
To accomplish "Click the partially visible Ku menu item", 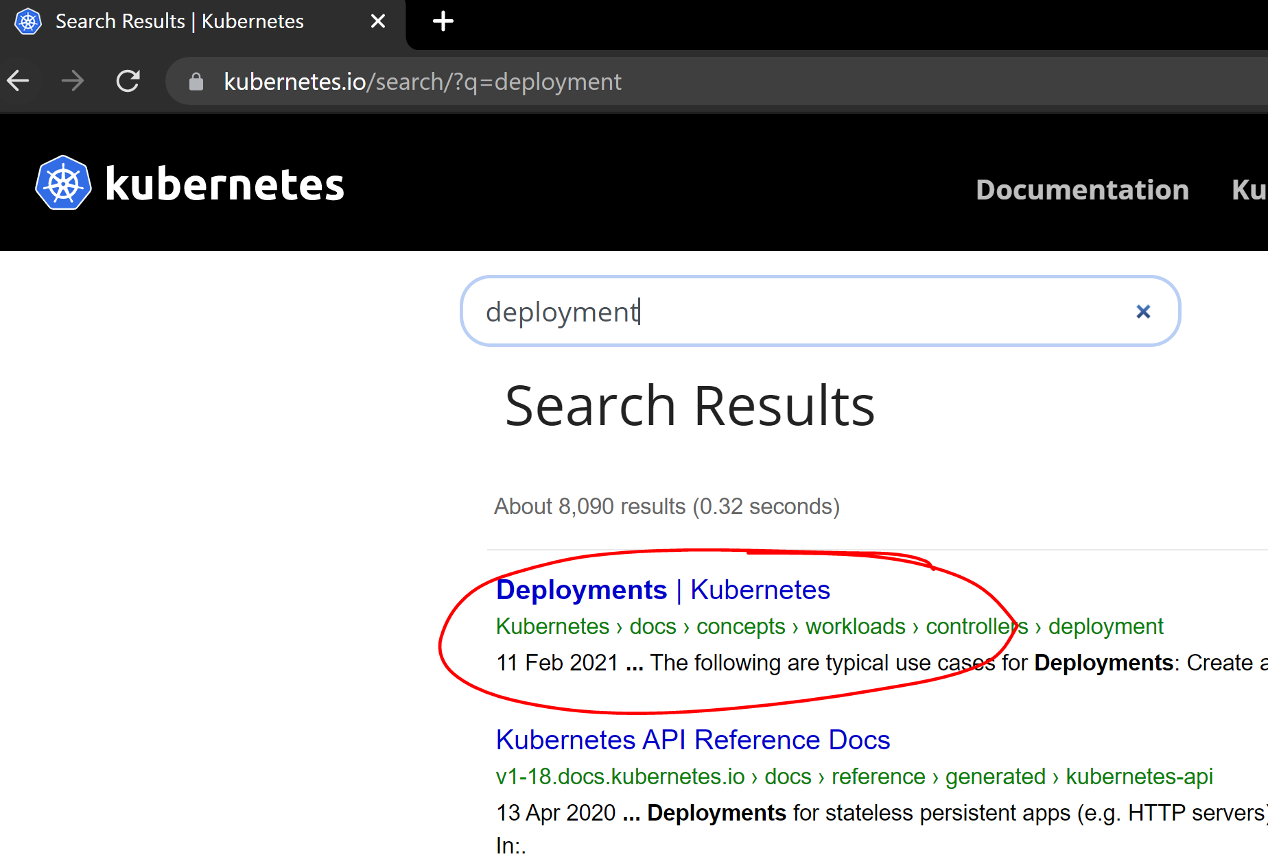I will point(1250,190).
